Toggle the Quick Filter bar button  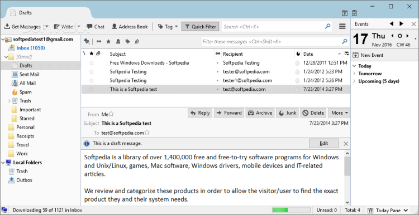pos(200,27)
